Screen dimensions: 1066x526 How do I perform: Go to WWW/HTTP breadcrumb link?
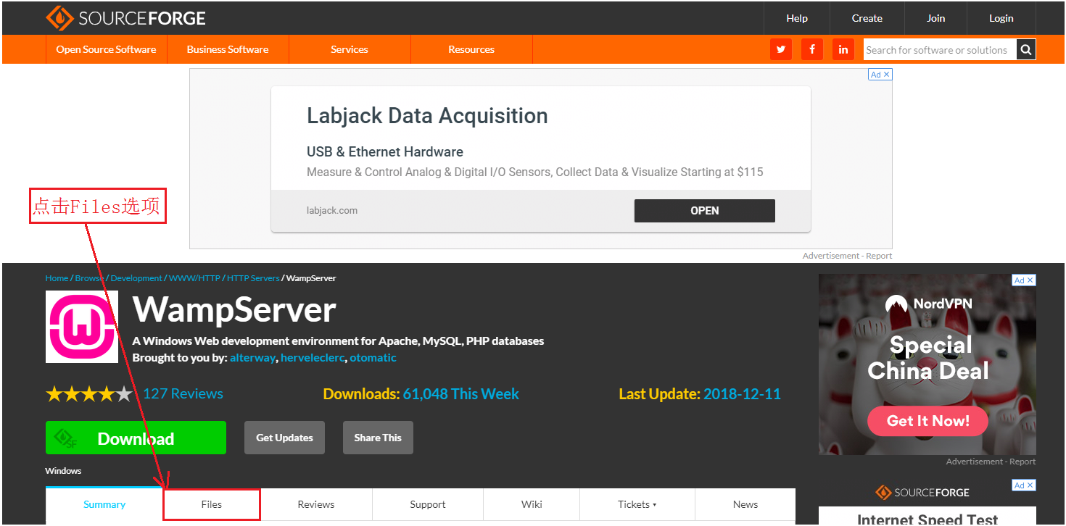coord(194,278)
